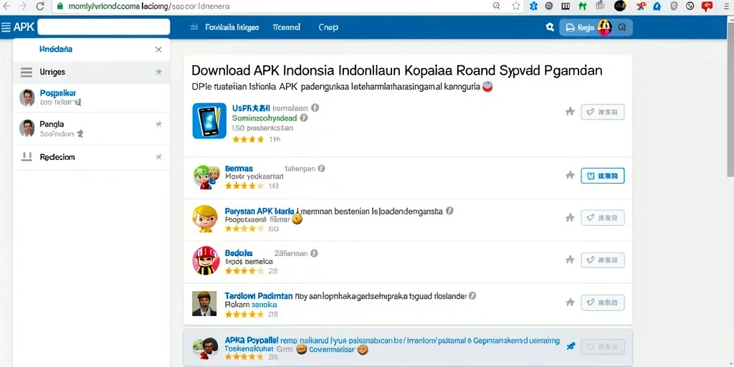Open the Pospalkar sidebar entry
Viewport: 734px width, 367px height.
[57, 93]
